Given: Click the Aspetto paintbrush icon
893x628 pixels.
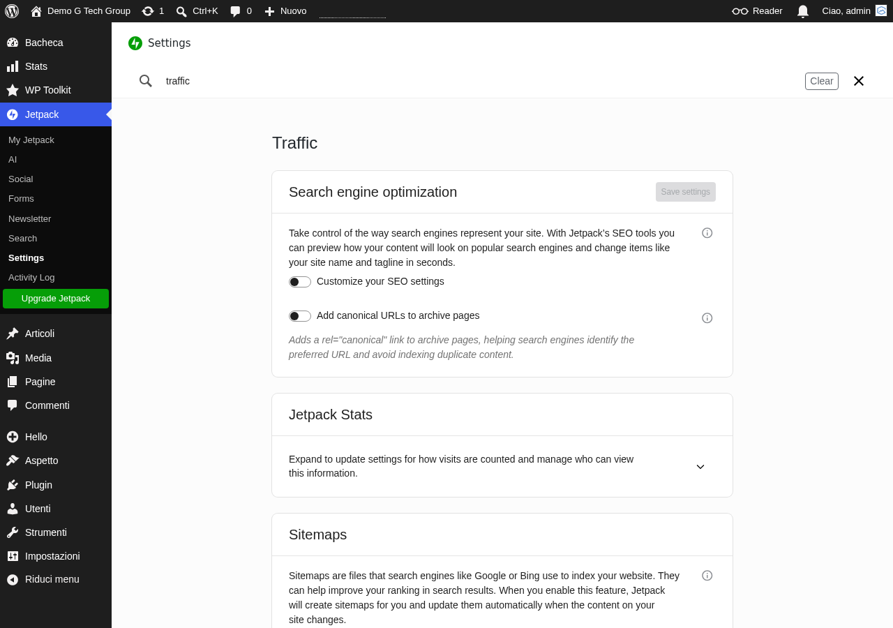Looking at the screenshot, I should [x=13, y=461].
